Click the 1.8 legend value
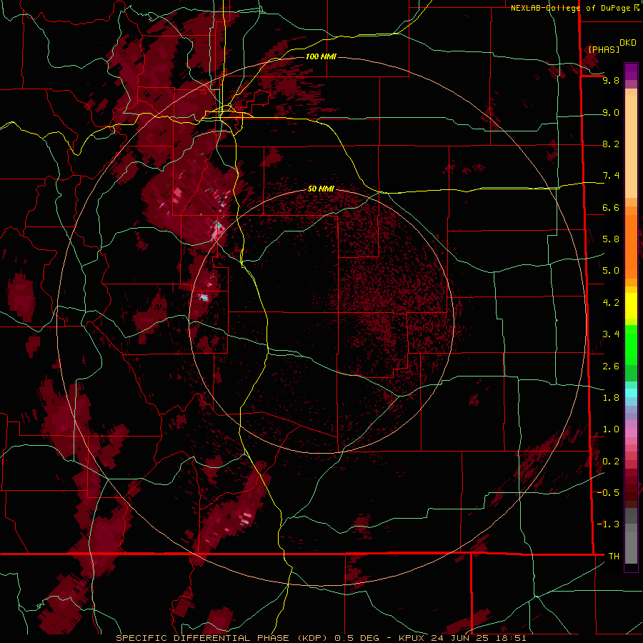 pos(611,398)
